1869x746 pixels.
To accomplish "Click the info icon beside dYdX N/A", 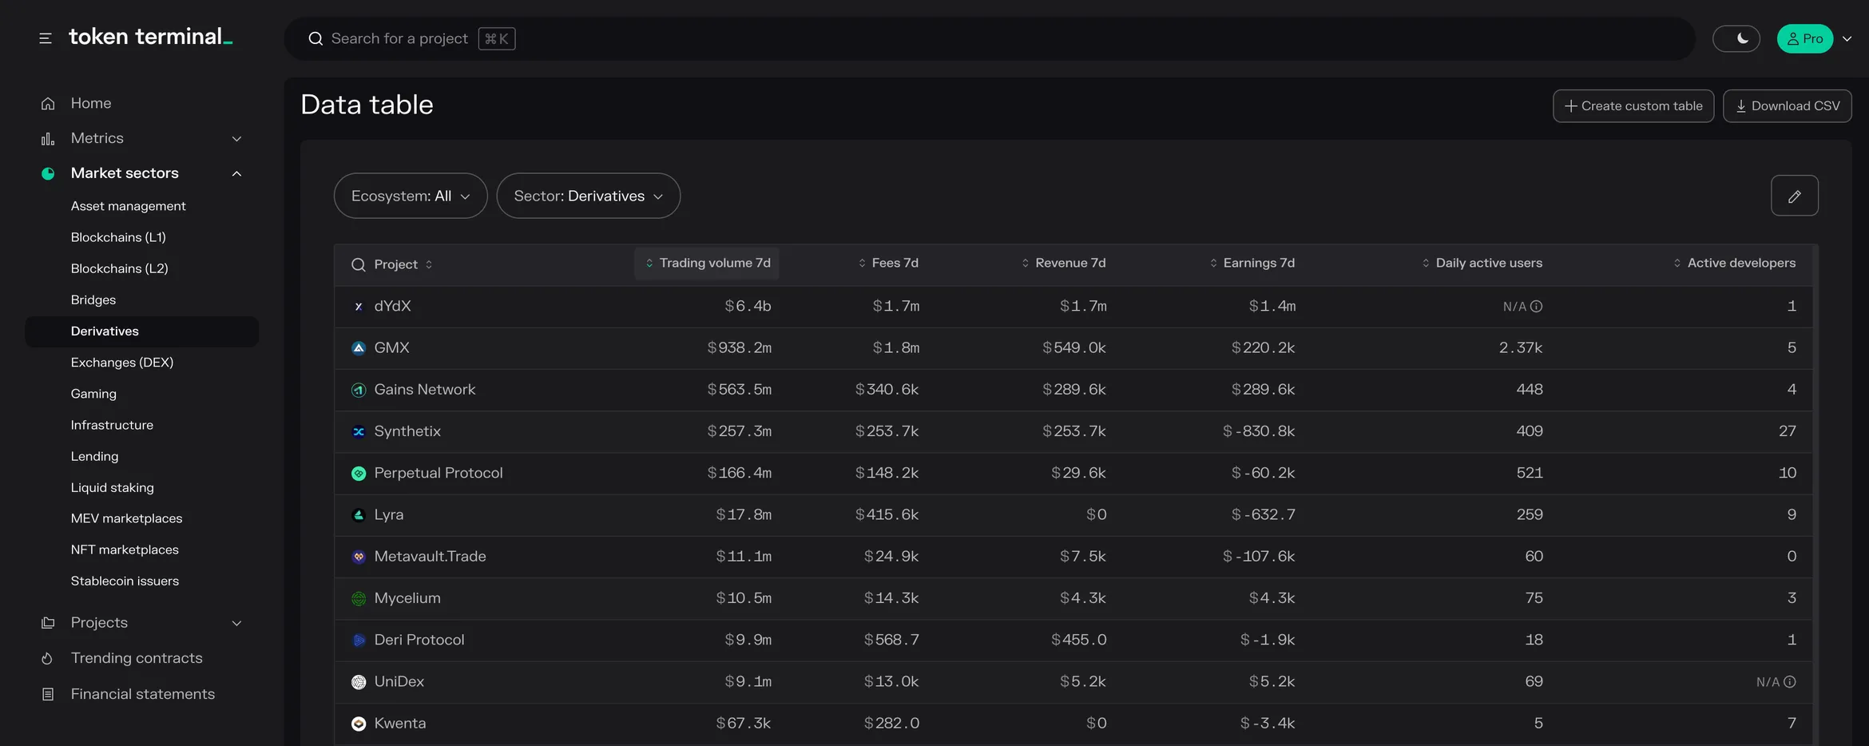I will pos(1536,307).
